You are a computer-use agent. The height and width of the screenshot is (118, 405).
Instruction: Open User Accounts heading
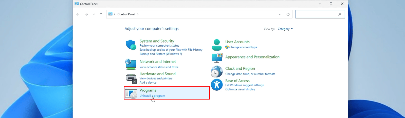coord(237,42)
